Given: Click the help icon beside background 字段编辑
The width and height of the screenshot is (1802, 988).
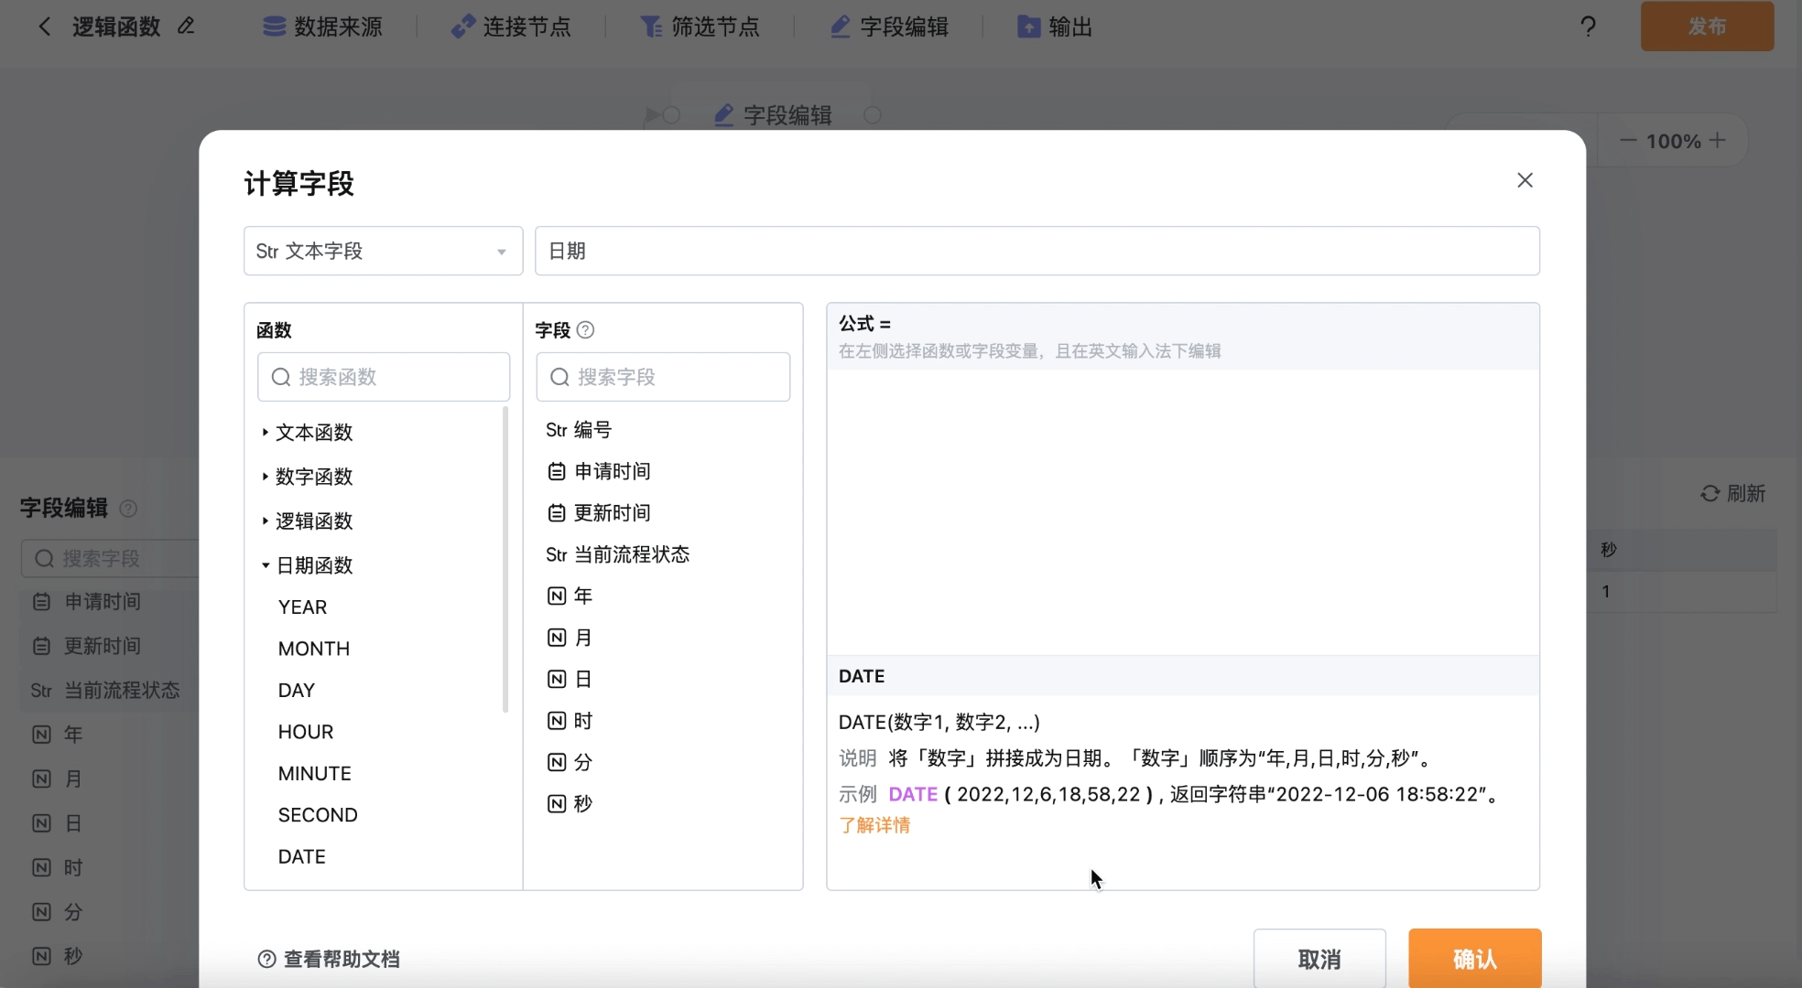Looking at the screenshot, I should [x=128, y=509].
